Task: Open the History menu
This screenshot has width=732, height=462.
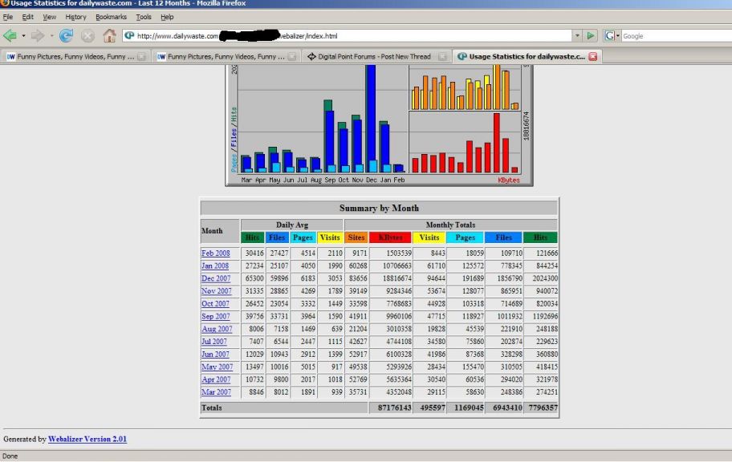Action: 75,17
